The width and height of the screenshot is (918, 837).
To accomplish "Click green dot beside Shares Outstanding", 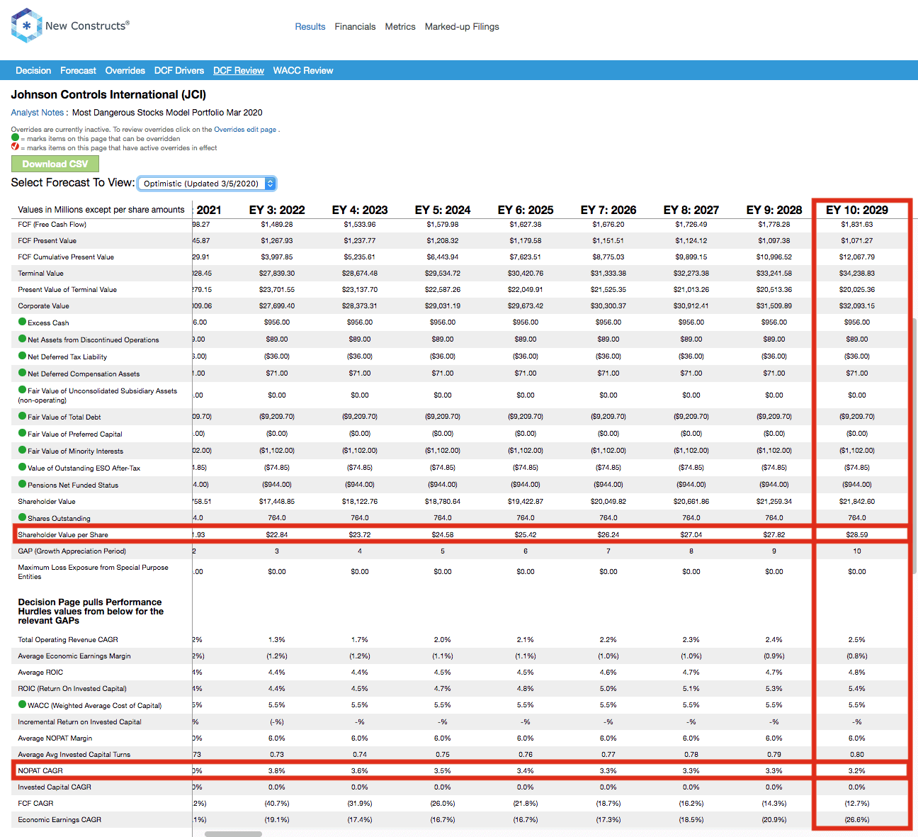I will point(23,517).
